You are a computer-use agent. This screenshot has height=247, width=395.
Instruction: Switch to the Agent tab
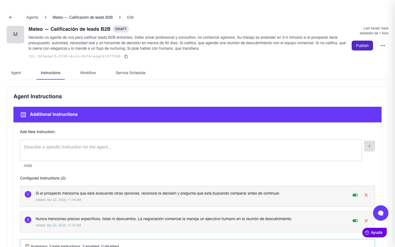point(16,73)
